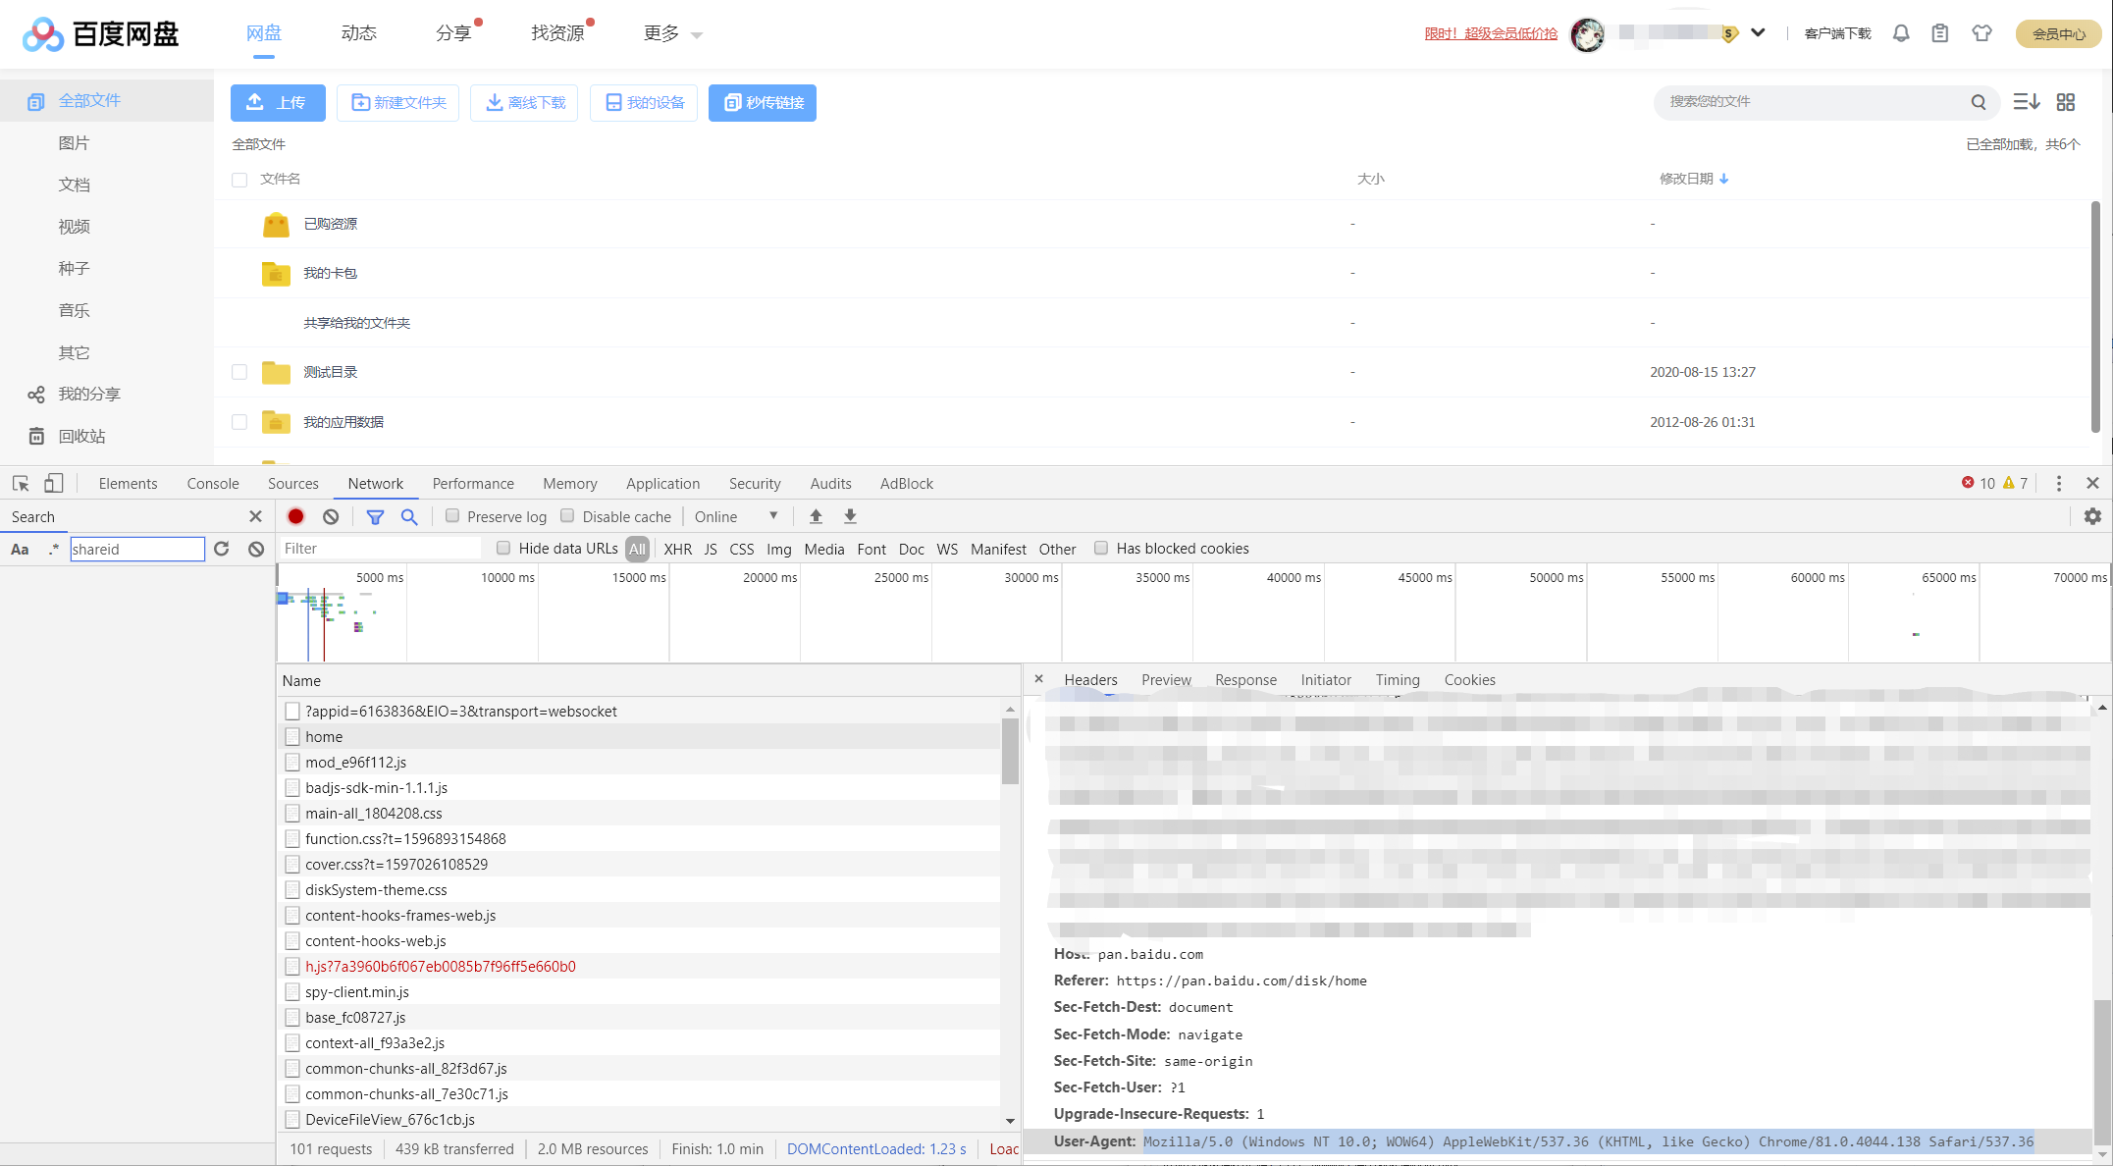The height and width of the screenshot is (1166, 2113).
Task: Open the 限时!超级会员低价抢 promo link
Action: [x=1491, y=33]
